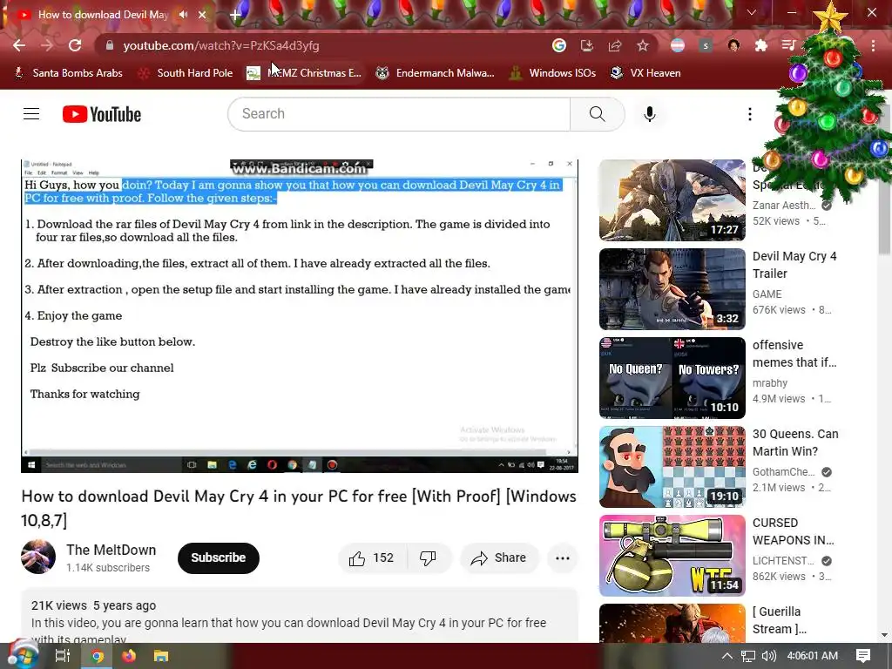
Task: Open the 17:27 Zanar Aesthetics video thumbnail
Action: 672,200
